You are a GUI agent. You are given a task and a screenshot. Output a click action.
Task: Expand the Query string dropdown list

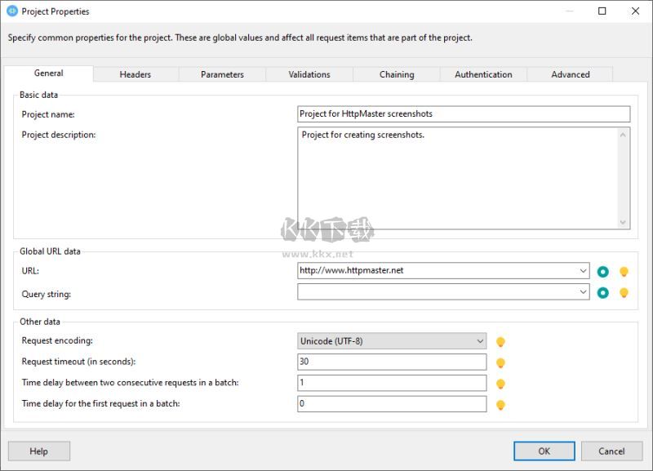pyautogui.click(x=583, y=292)
